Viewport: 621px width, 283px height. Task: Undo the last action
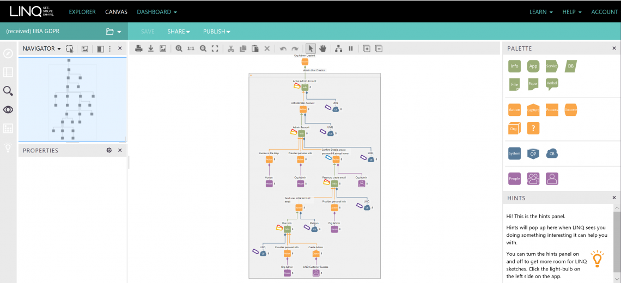[283, 48]
